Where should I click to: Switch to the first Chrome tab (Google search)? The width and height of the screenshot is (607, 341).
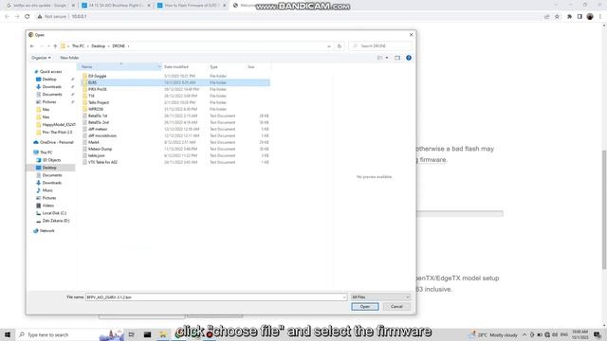(40, 6)
